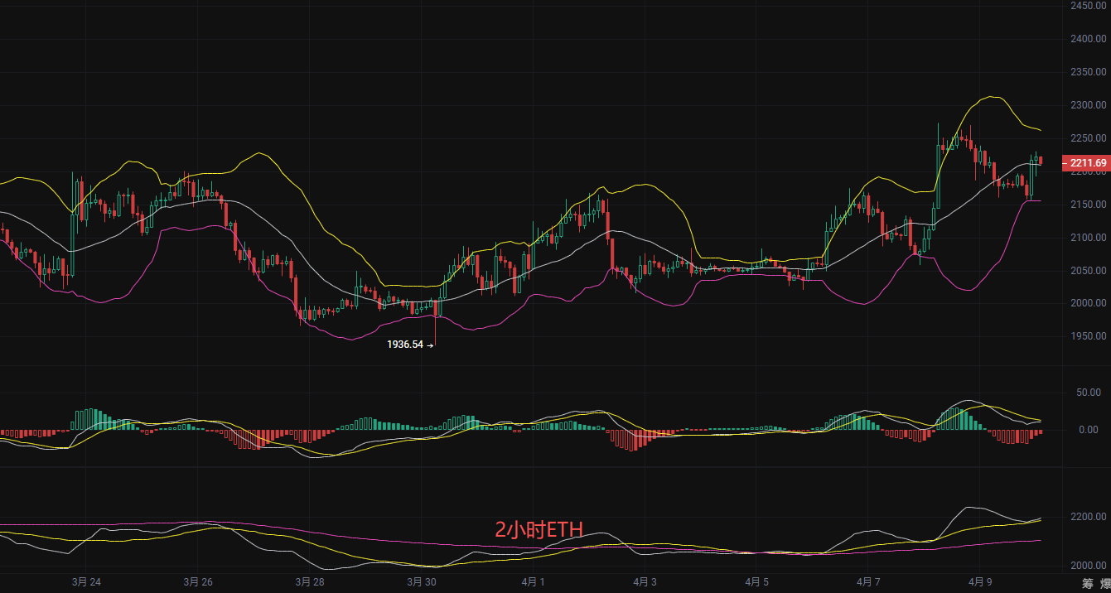Click the 50.00 MACD axis label

[1087, 392]
